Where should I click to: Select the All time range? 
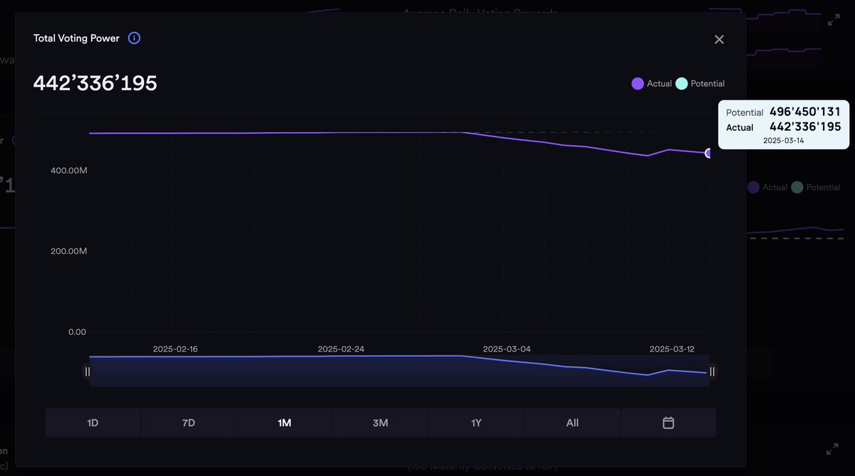[572, 423]
